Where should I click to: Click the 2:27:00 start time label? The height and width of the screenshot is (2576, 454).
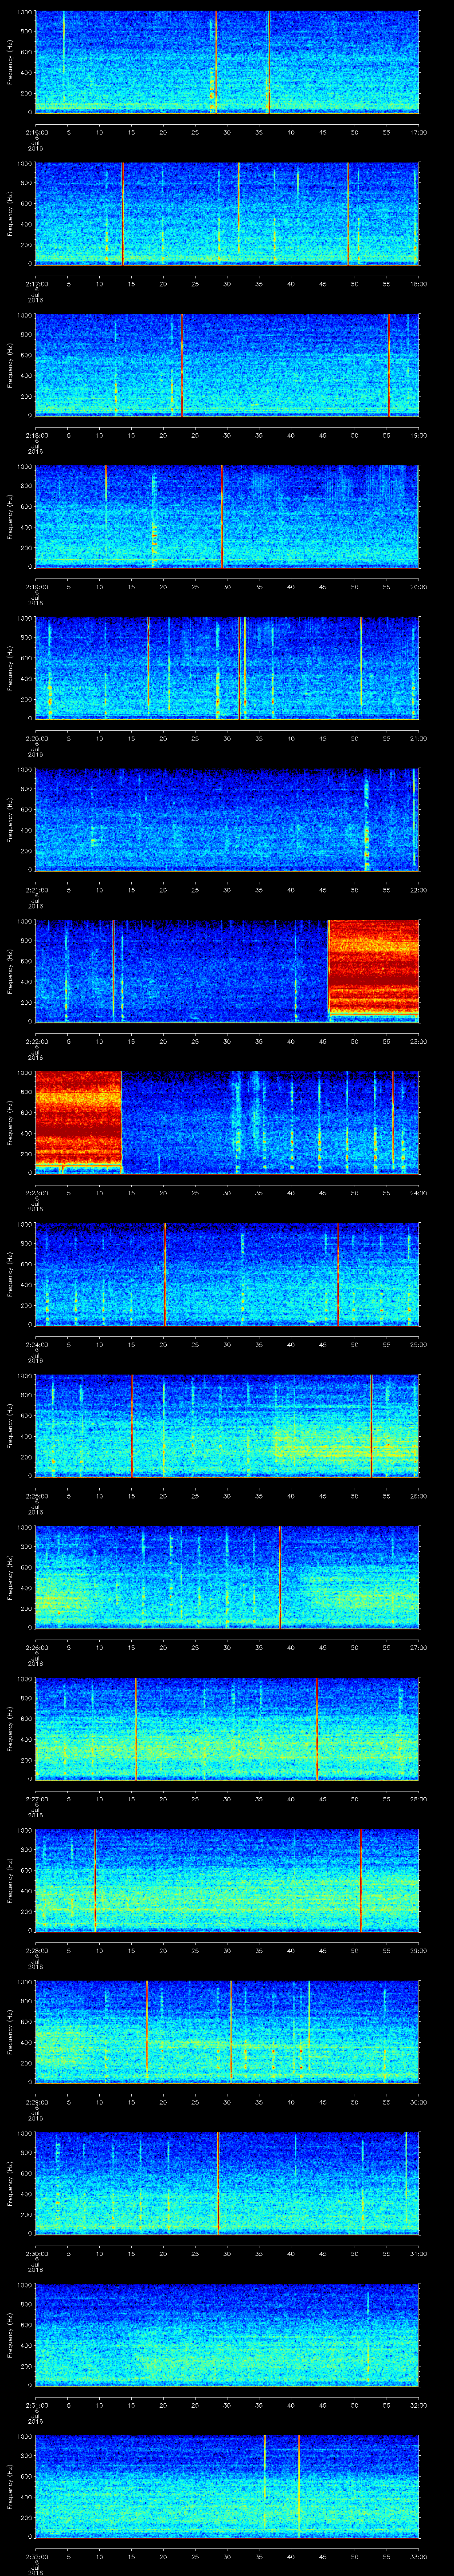(36, 1799)
